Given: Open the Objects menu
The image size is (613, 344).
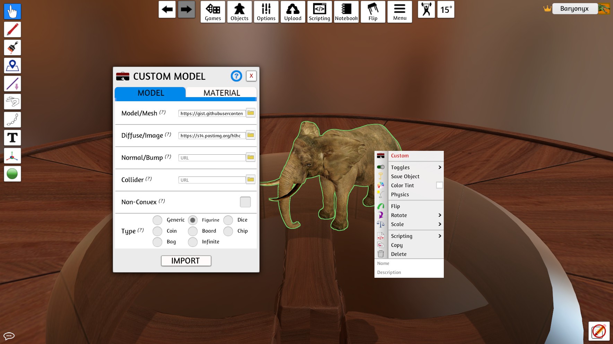Looking at the screenshot, I should 240,12.
